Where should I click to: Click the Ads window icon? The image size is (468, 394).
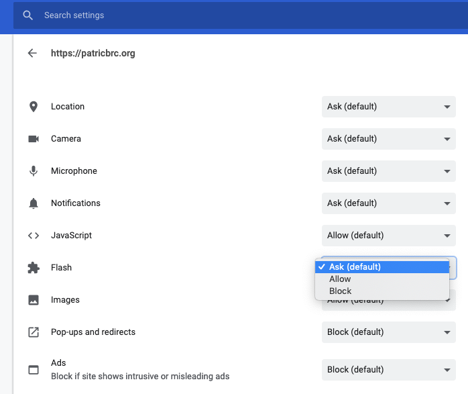point(33,370)
